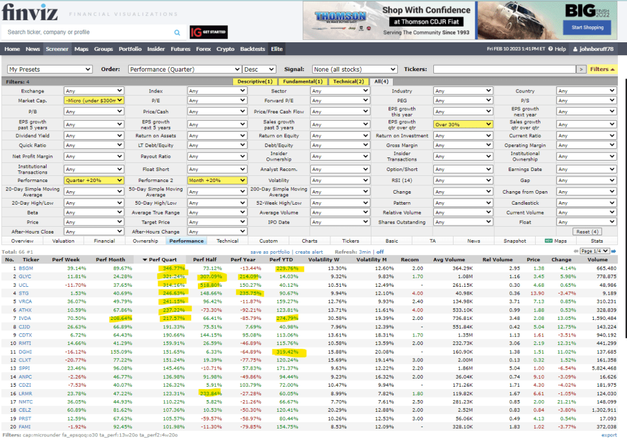
Task: Open the Help question mark link
Action: tap(557, 49)
